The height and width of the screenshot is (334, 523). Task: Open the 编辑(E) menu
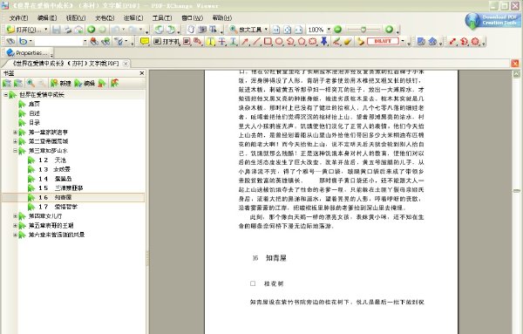(47, 18)
